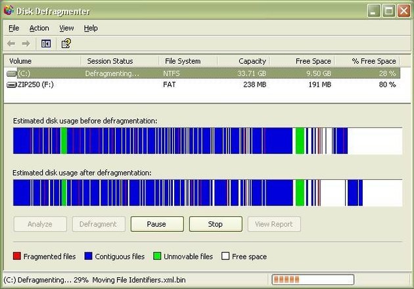Click the Back arrow toolbar icon
This screenshot has height=289, width=414.
pos(11,43)
